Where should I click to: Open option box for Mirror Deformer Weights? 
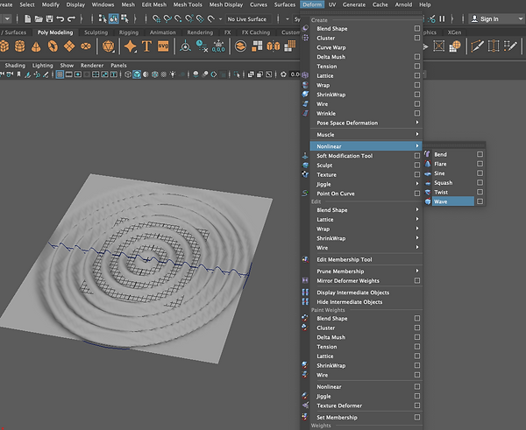pyautogui.click(x=417, y=280)
